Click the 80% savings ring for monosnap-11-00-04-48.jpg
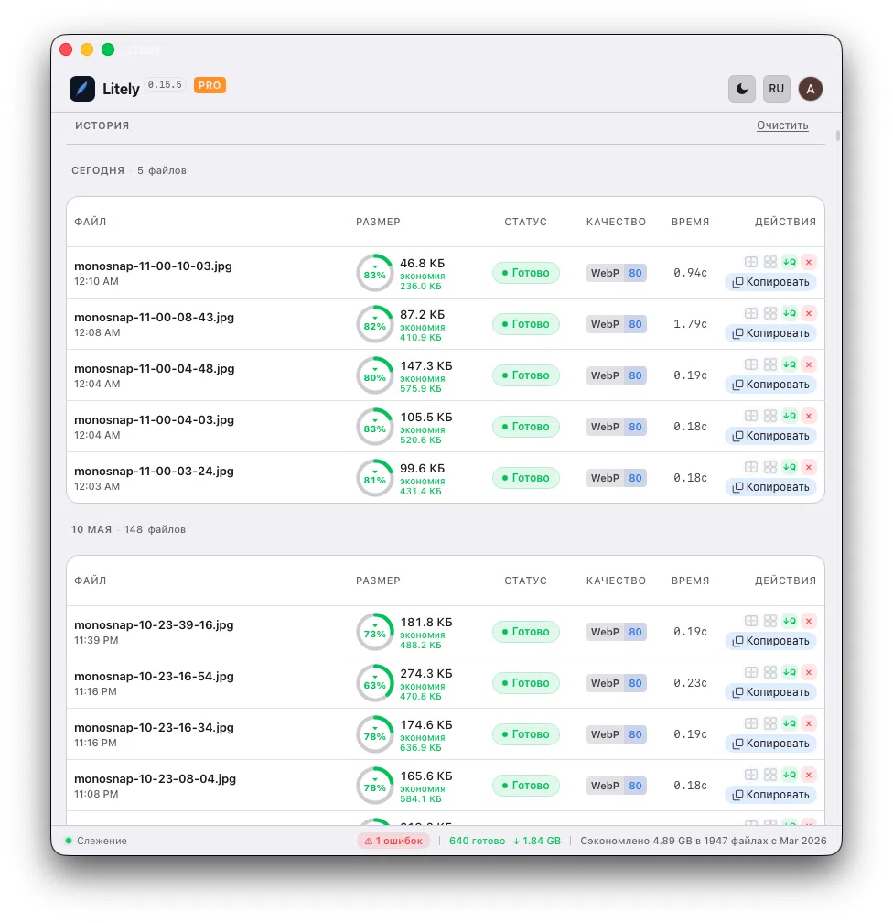Screen dimensions: 893x923 [375, 375]
